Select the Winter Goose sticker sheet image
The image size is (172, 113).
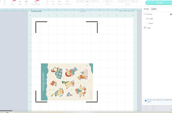[x=67, y=82]
